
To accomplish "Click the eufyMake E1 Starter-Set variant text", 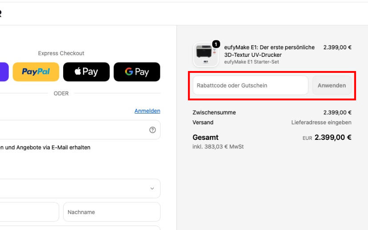I will click(x=252, y=62).
